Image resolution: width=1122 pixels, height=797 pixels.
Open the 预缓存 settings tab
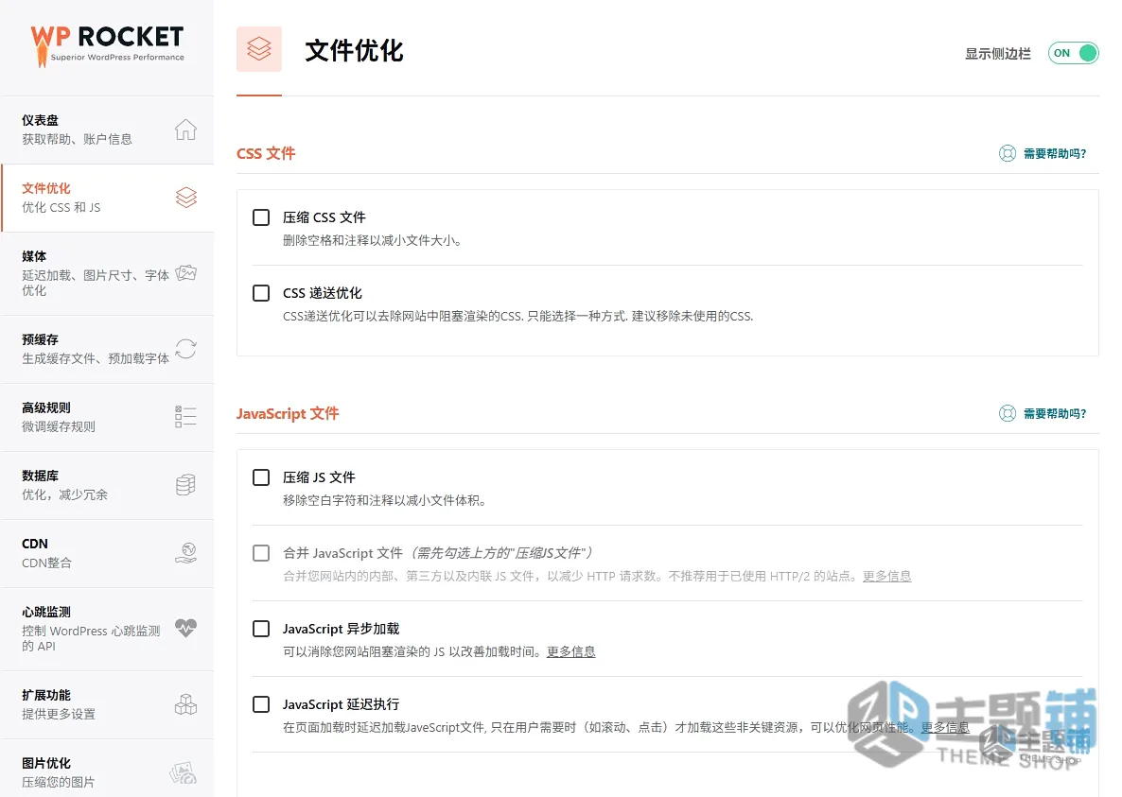[107, 350]
